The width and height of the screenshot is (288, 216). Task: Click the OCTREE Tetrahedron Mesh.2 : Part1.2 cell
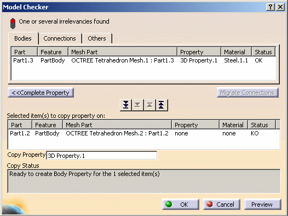(x=117, y=133)
